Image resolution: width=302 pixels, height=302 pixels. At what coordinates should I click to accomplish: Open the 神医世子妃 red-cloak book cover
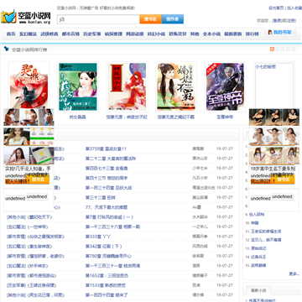click(x=127, y=86)
